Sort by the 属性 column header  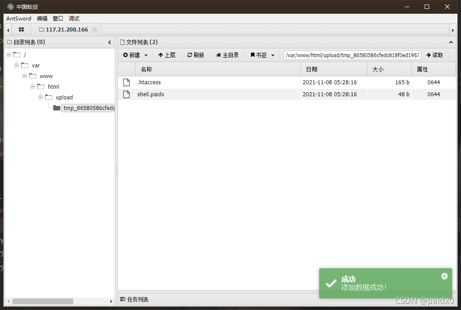pos(434,70)
